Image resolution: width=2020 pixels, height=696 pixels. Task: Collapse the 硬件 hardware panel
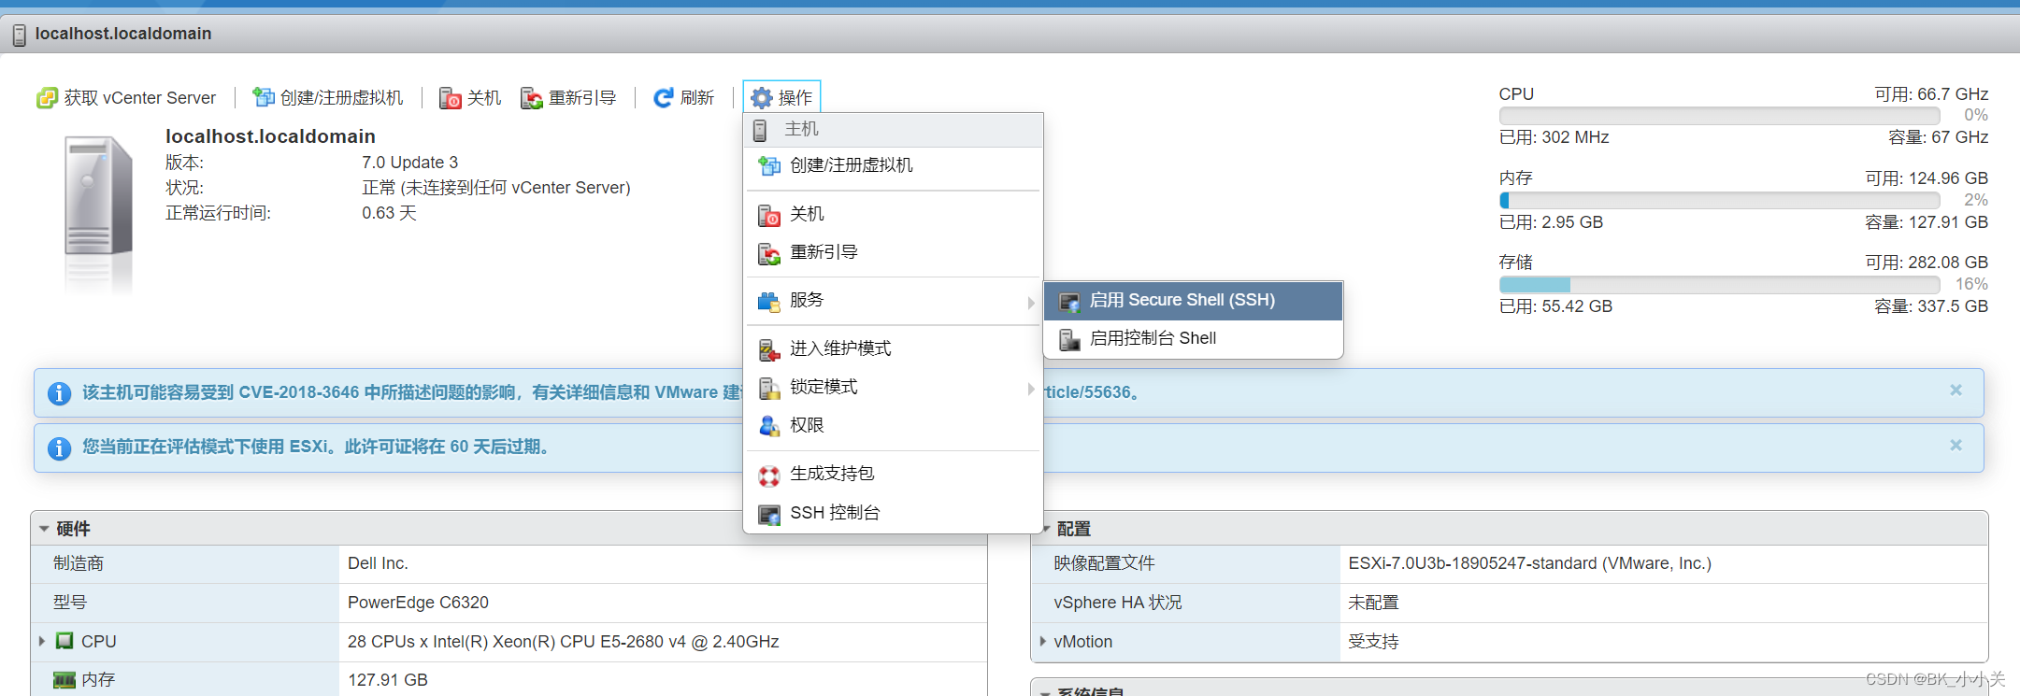tap(44, 529)
